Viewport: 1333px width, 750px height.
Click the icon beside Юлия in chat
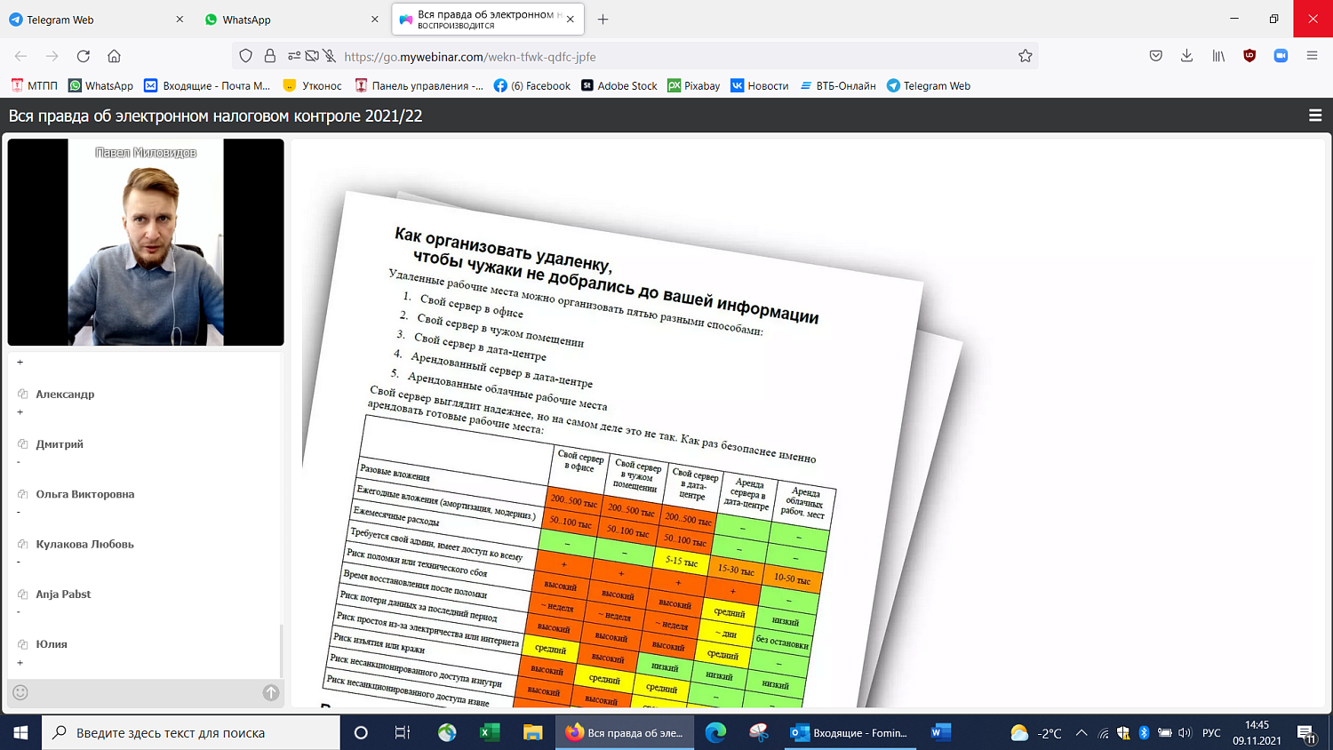click(23, 643)
